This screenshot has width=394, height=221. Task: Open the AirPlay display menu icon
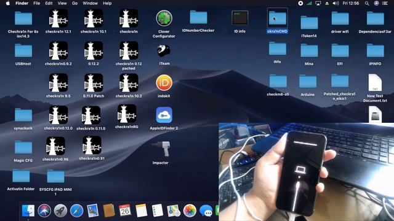[318, 3]
